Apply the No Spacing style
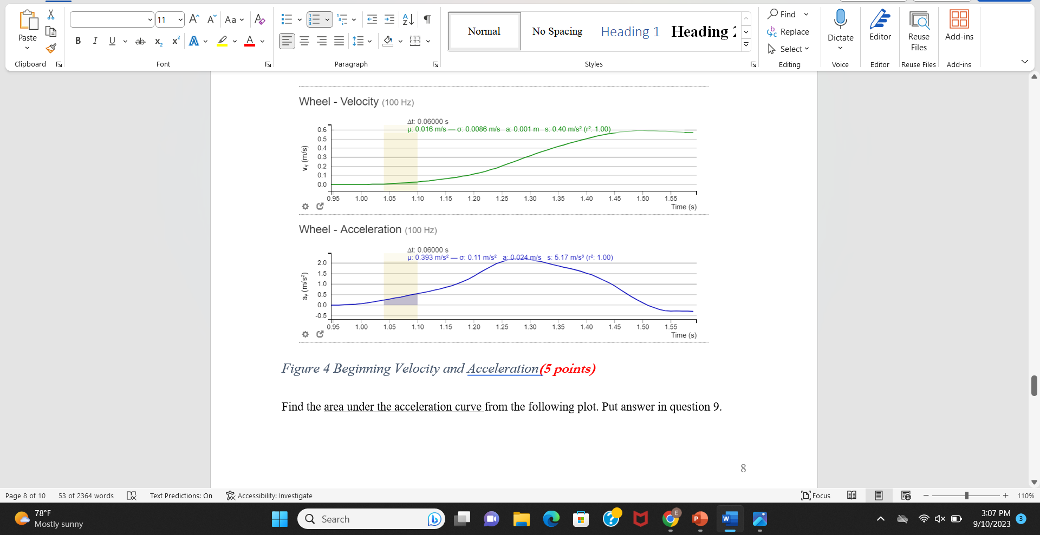The image size is (1040, 535). (557, 31)
